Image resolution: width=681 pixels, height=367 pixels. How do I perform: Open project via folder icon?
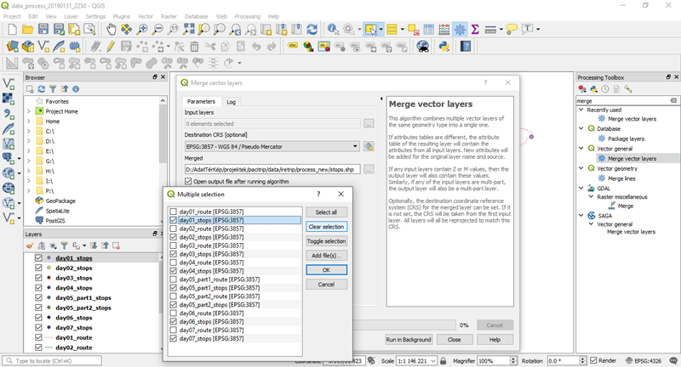click(28, 30)
